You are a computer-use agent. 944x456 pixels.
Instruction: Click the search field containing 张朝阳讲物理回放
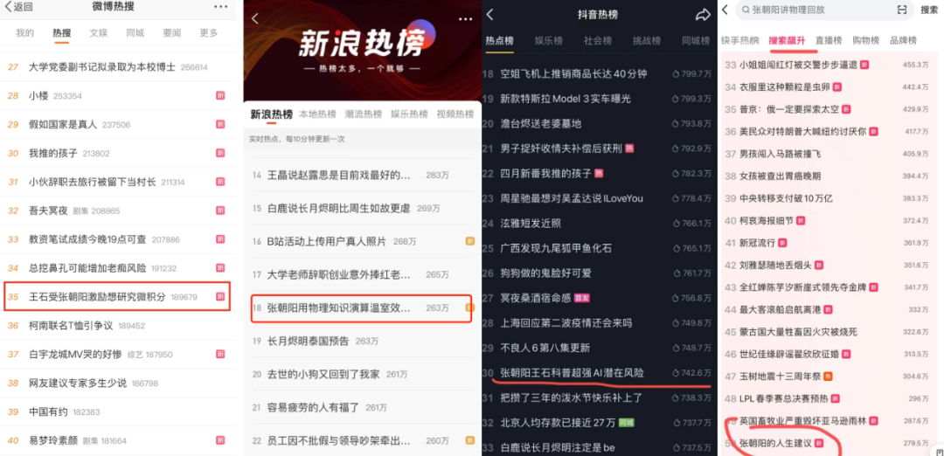(x=823, y=10)
